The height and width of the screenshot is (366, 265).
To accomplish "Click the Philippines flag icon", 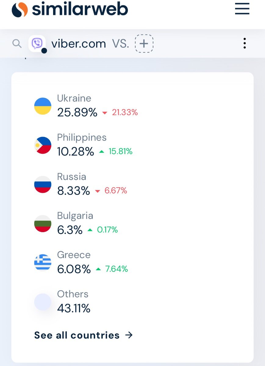I will (x=43, y=145).
